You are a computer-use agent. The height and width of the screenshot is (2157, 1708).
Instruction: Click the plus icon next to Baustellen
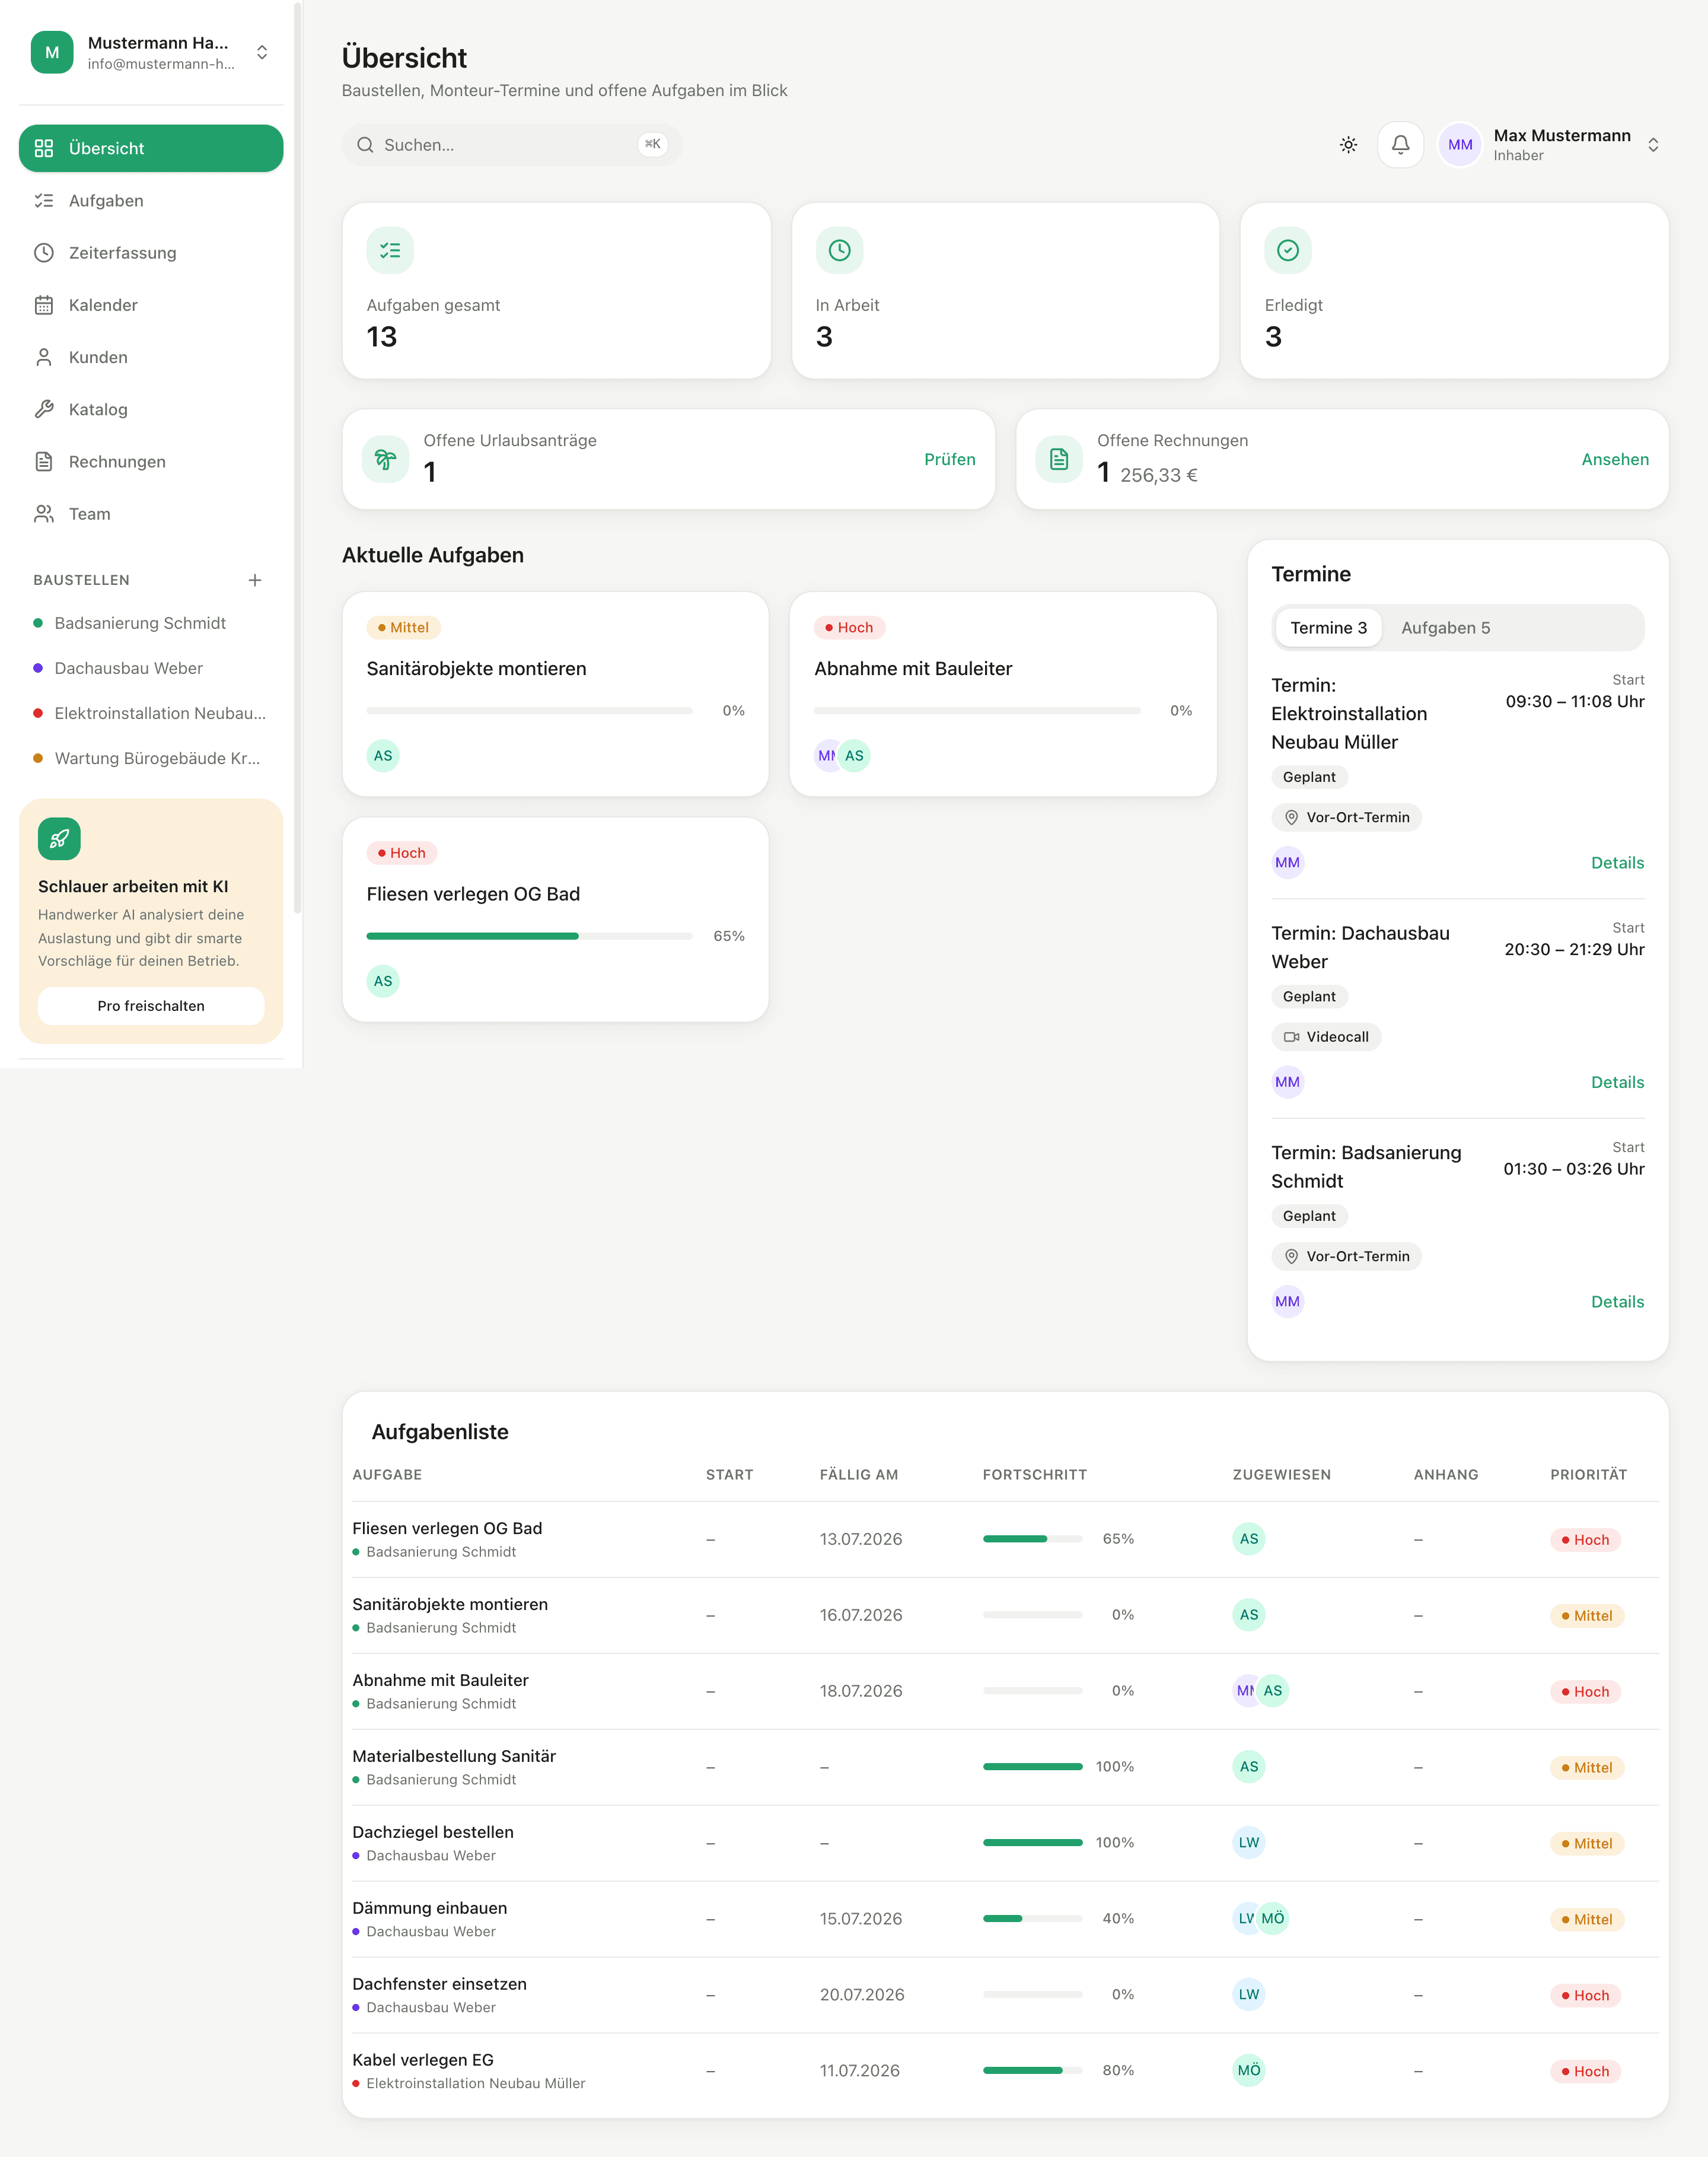coord(255,580)
